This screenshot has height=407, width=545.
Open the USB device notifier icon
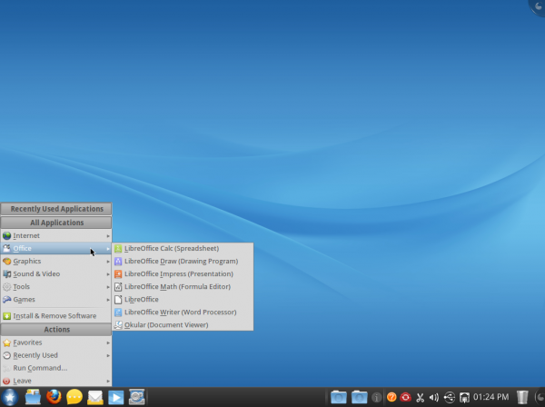coord(450,397)
